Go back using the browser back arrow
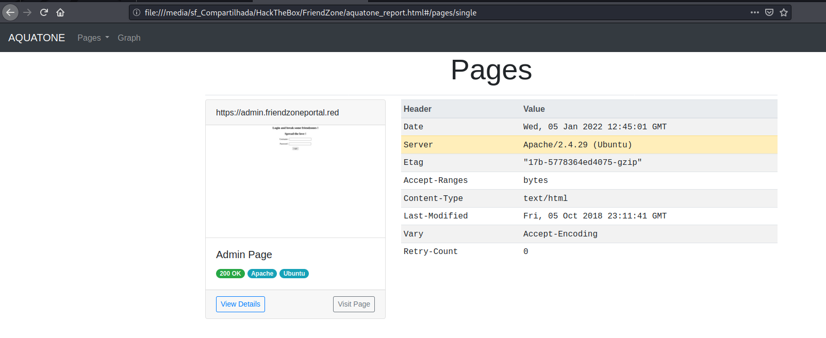This screenshot has width=826, height=338. click(10, 12)
